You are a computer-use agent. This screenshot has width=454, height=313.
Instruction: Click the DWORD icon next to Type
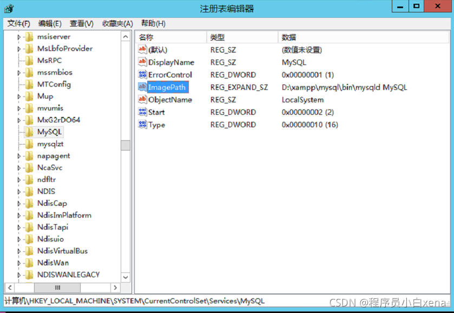[x=142, y=125]
